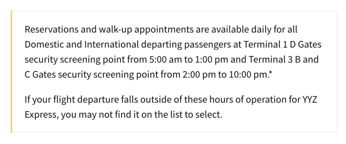Click the word "Express," in last line

[x=42, y=115]
